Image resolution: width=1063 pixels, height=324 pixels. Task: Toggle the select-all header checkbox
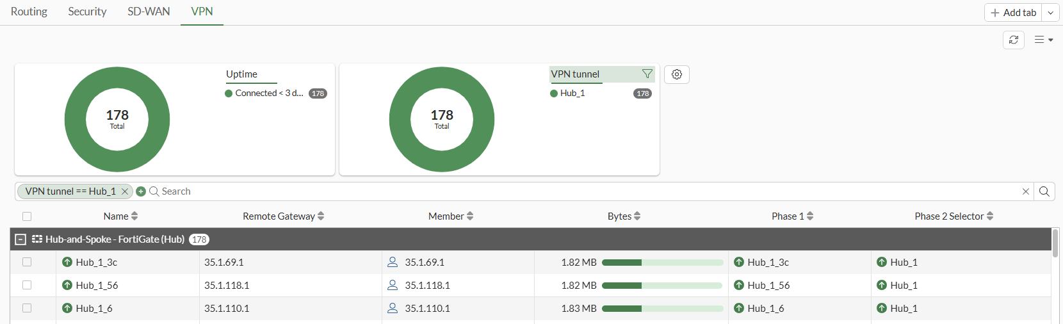27,216
